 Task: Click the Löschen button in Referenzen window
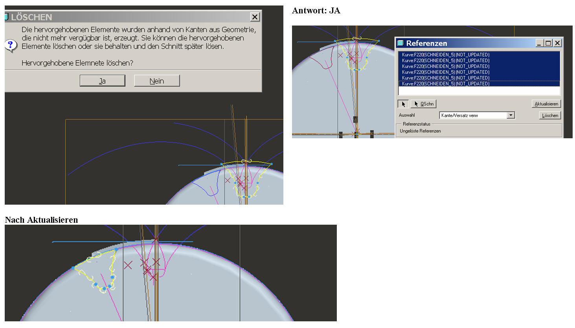pos(550,115)
